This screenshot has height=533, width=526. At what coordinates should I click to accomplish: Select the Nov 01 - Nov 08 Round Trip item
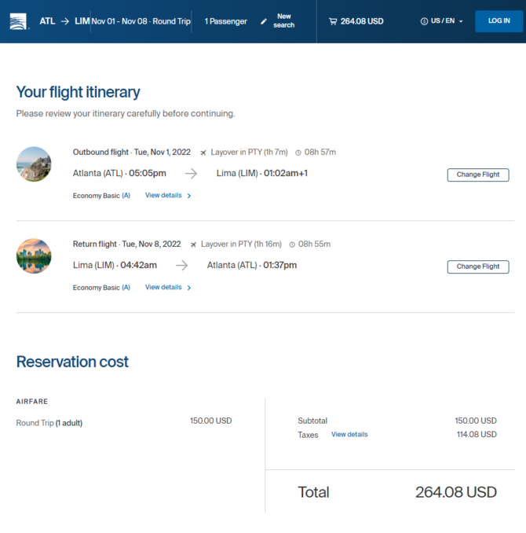[141, 21]
